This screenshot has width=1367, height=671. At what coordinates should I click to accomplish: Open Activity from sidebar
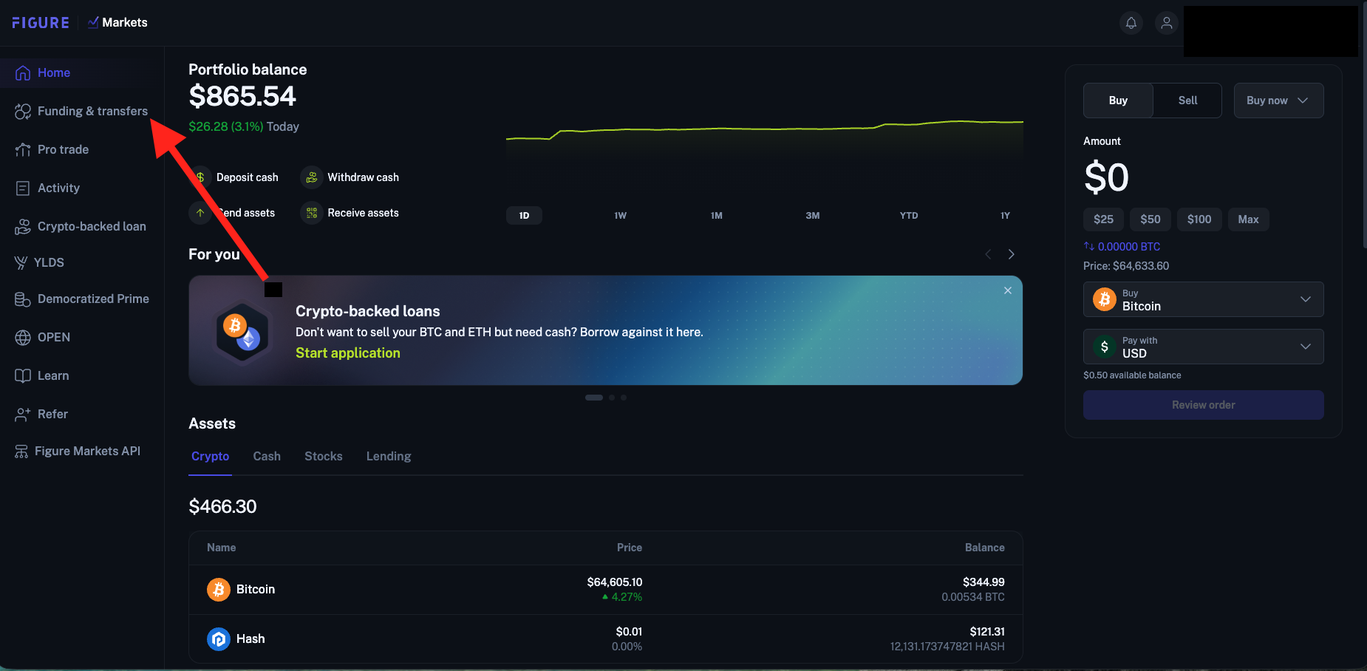pos(59,188)
